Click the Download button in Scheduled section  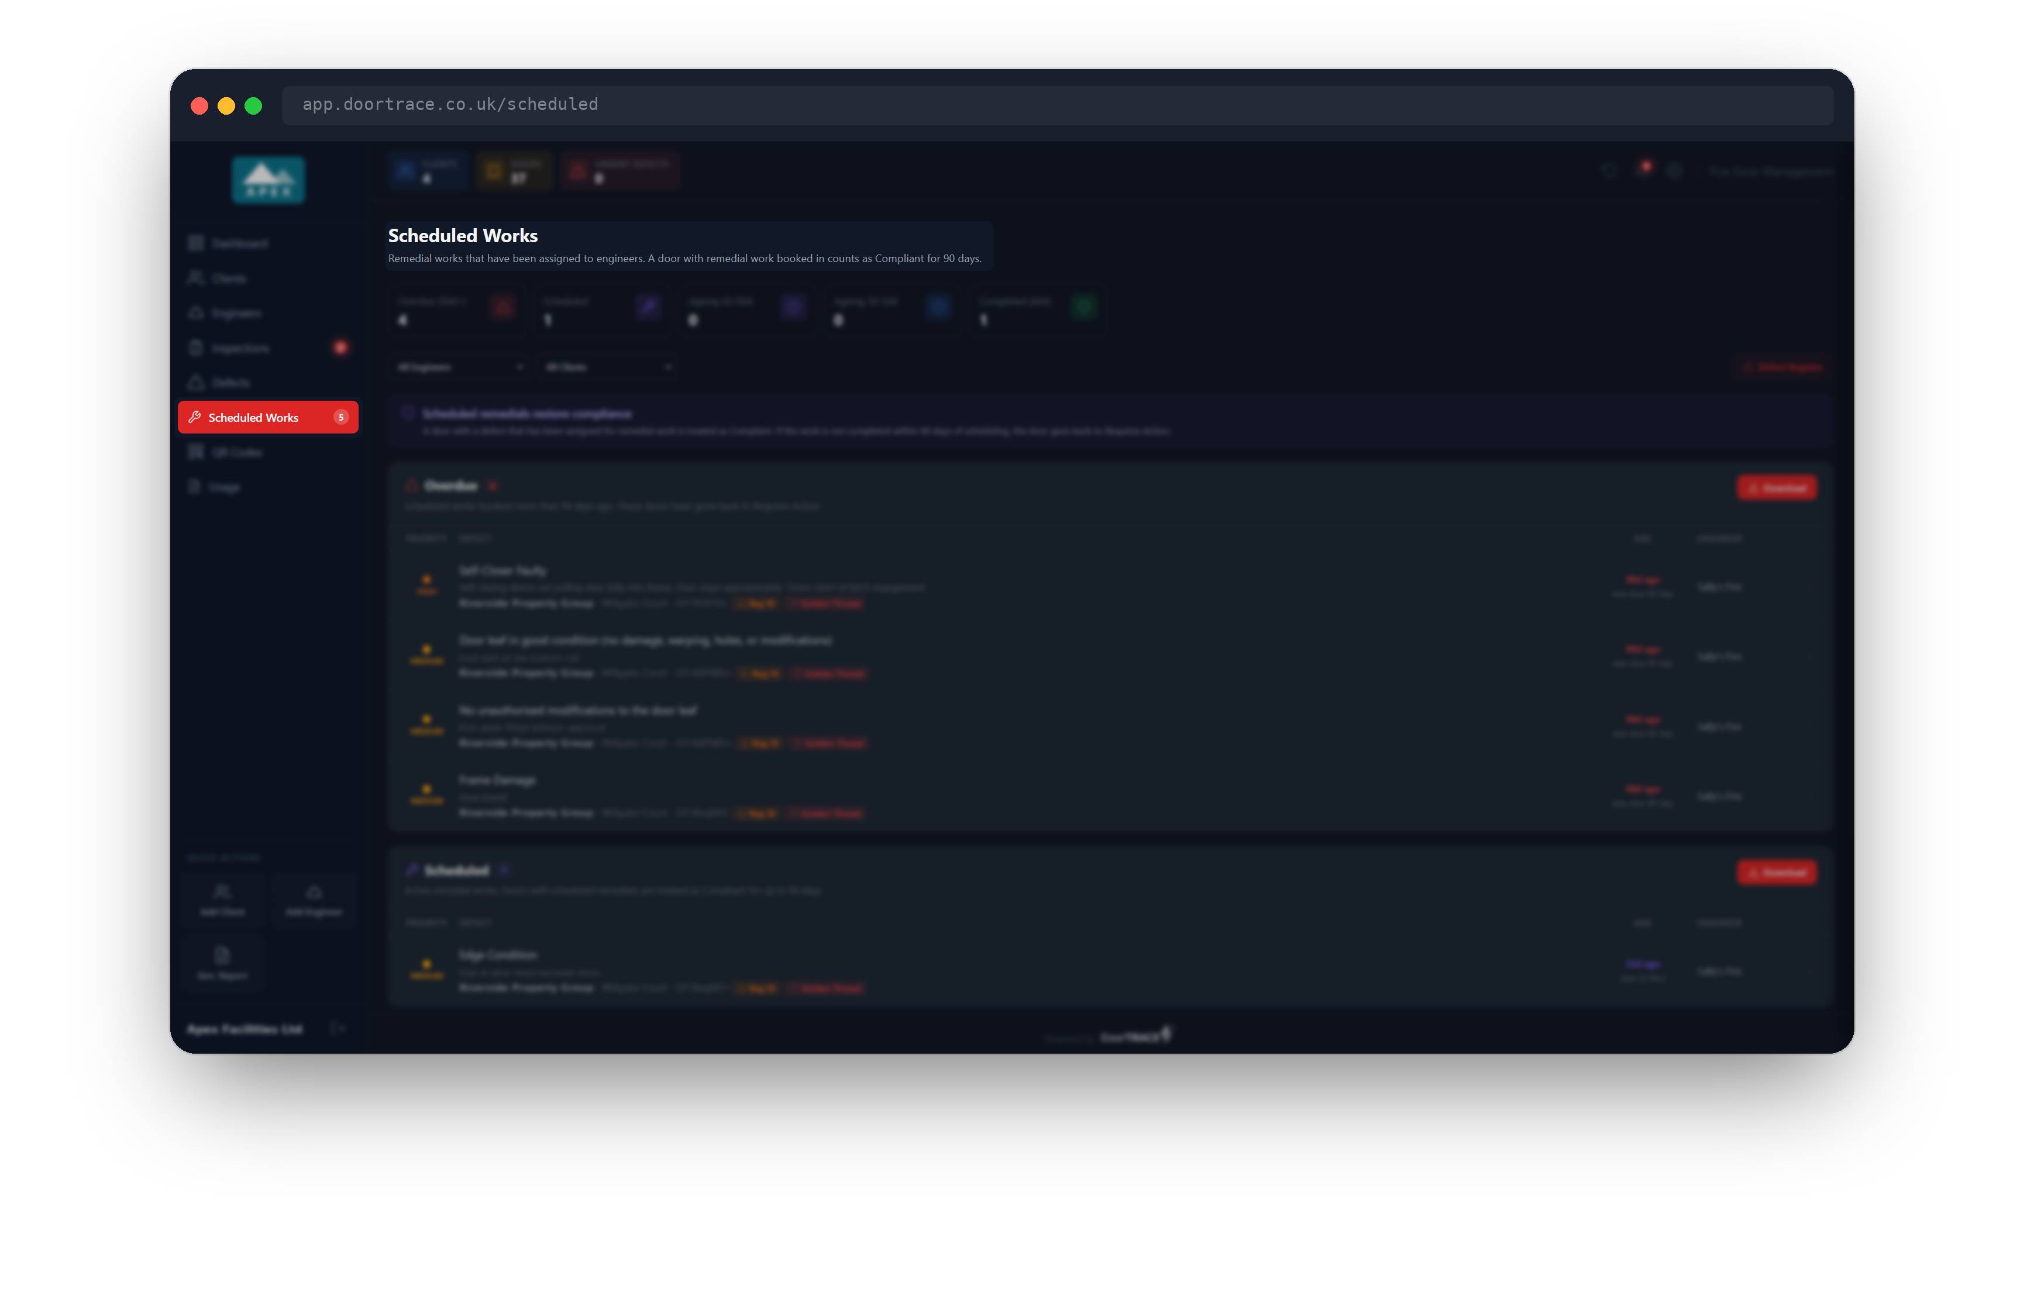[x=1777, y=872]
